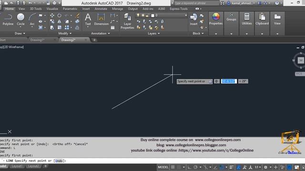Viewport: 305px width, 171px height.
Task: Open the Groups panel
Action: [231, 17]
